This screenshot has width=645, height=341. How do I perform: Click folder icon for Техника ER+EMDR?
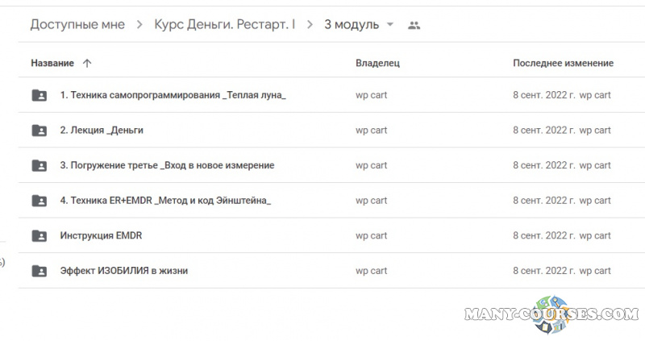click(x=39, y=201)
